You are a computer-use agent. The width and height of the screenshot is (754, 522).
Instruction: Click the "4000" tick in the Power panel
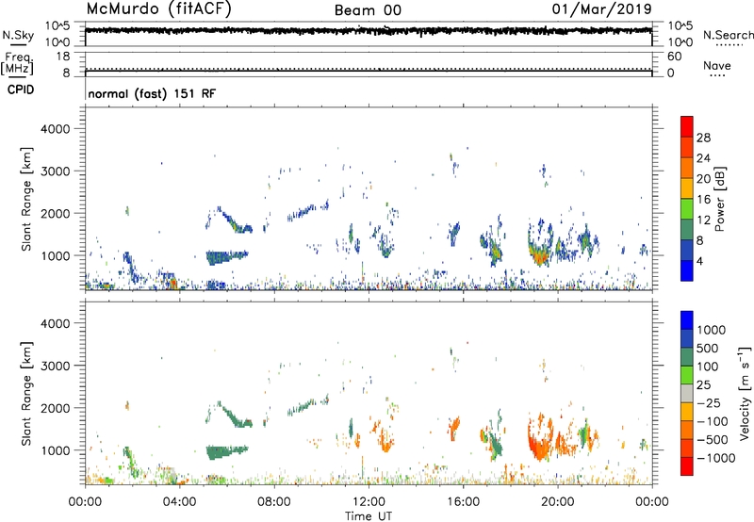56,129
